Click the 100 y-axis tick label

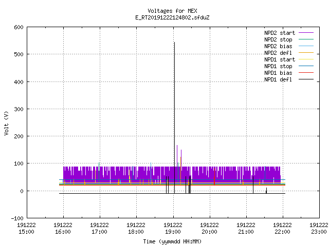[19, 163]
